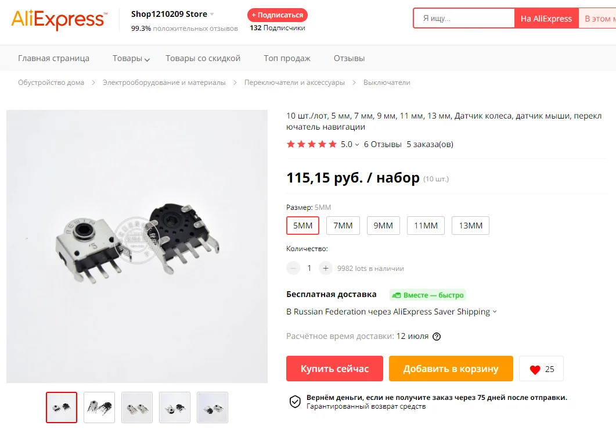
Task: Open the Топ продаж tab
Action: (287, 58)
